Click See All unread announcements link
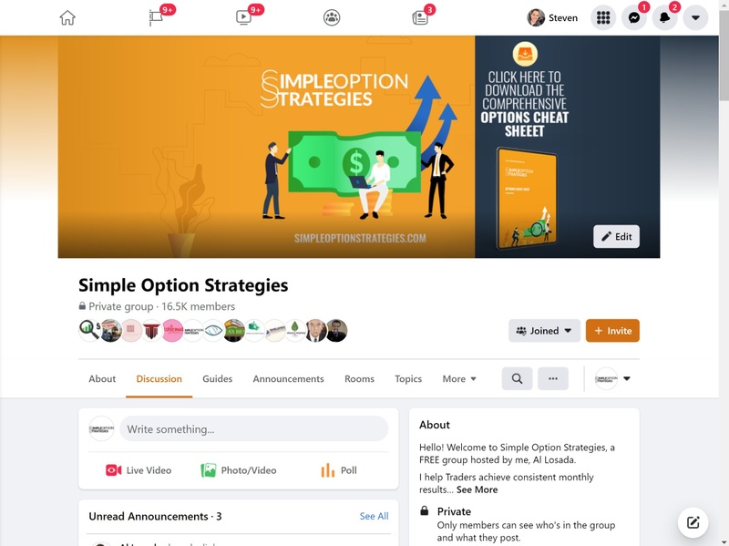The image size is (729, 546). click(374, 516)
